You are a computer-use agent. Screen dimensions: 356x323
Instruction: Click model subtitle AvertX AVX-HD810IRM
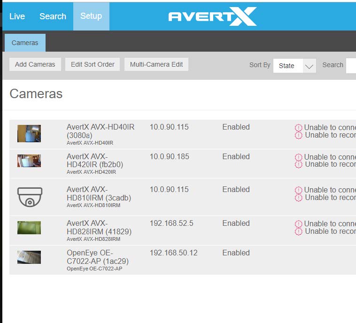tap(93, 205)
